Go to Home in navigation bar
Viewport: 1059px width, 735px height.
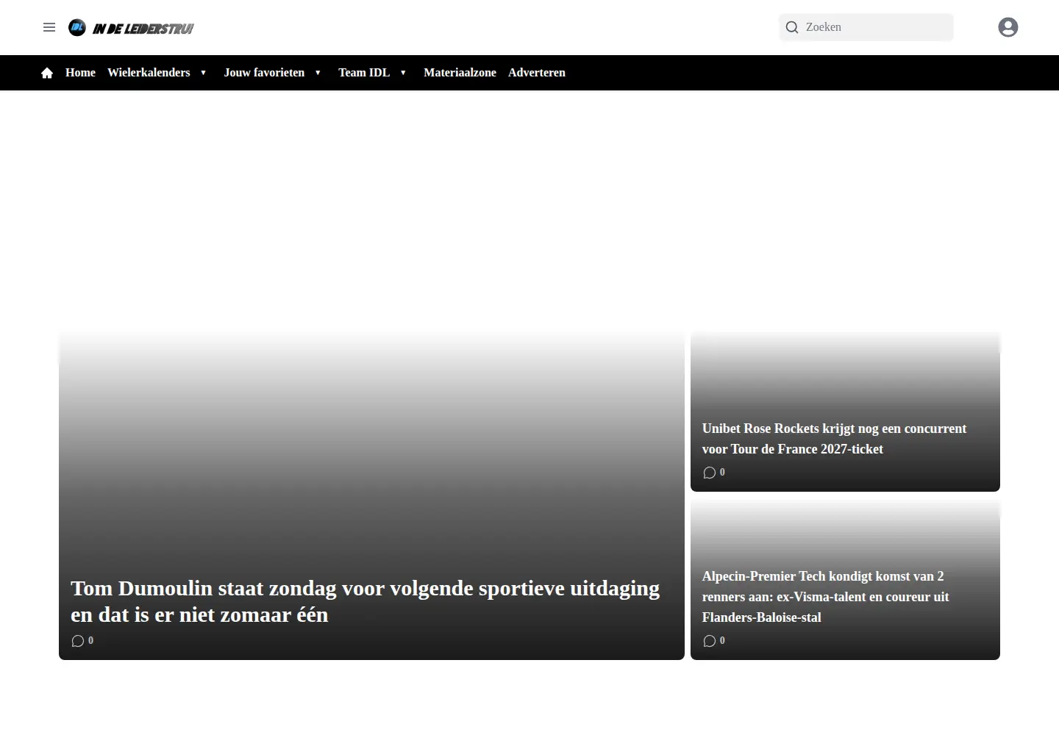tap(80, 73)
